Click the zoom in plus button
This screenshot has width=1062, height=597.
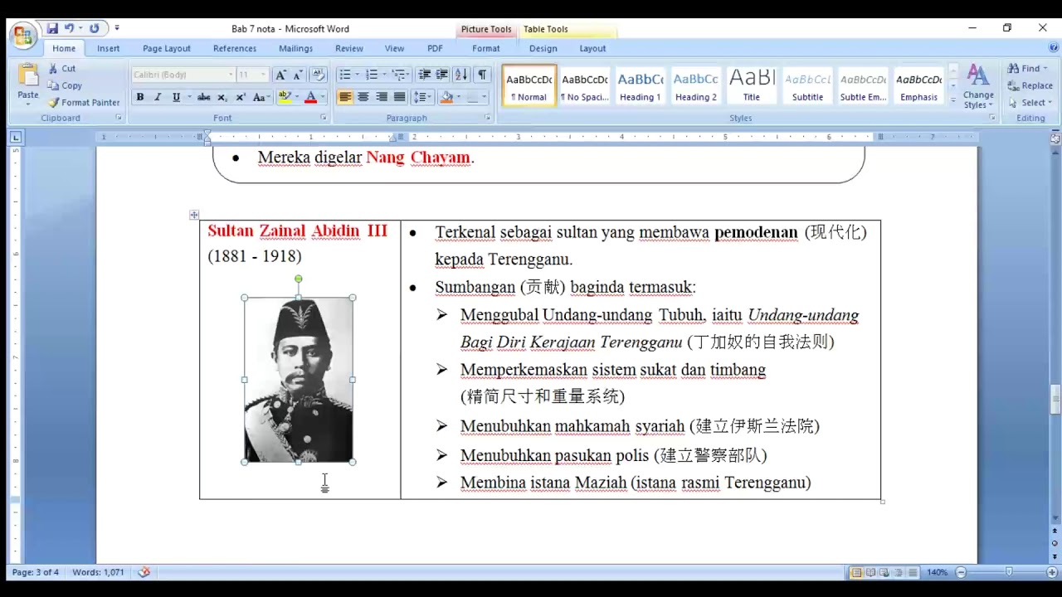pyautogui.click(x=1052, y=572)
